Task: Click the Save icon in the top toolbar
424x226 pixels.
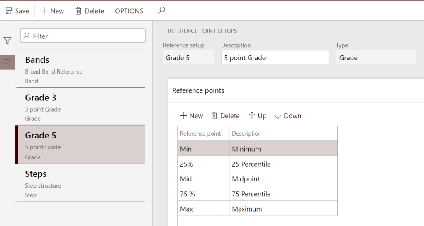Action: [9, 11]
